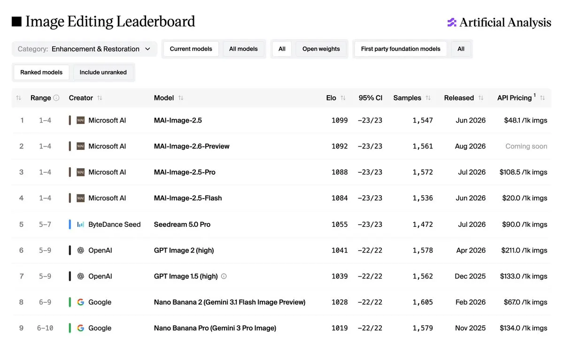563x338 pixels.
Task: Toggle Include unranked models
Action: pos(103,72)
